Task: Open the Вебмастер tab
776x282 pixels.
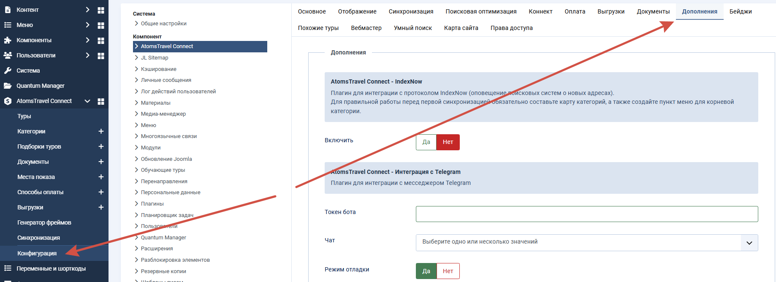Action: tap(366, 28)
